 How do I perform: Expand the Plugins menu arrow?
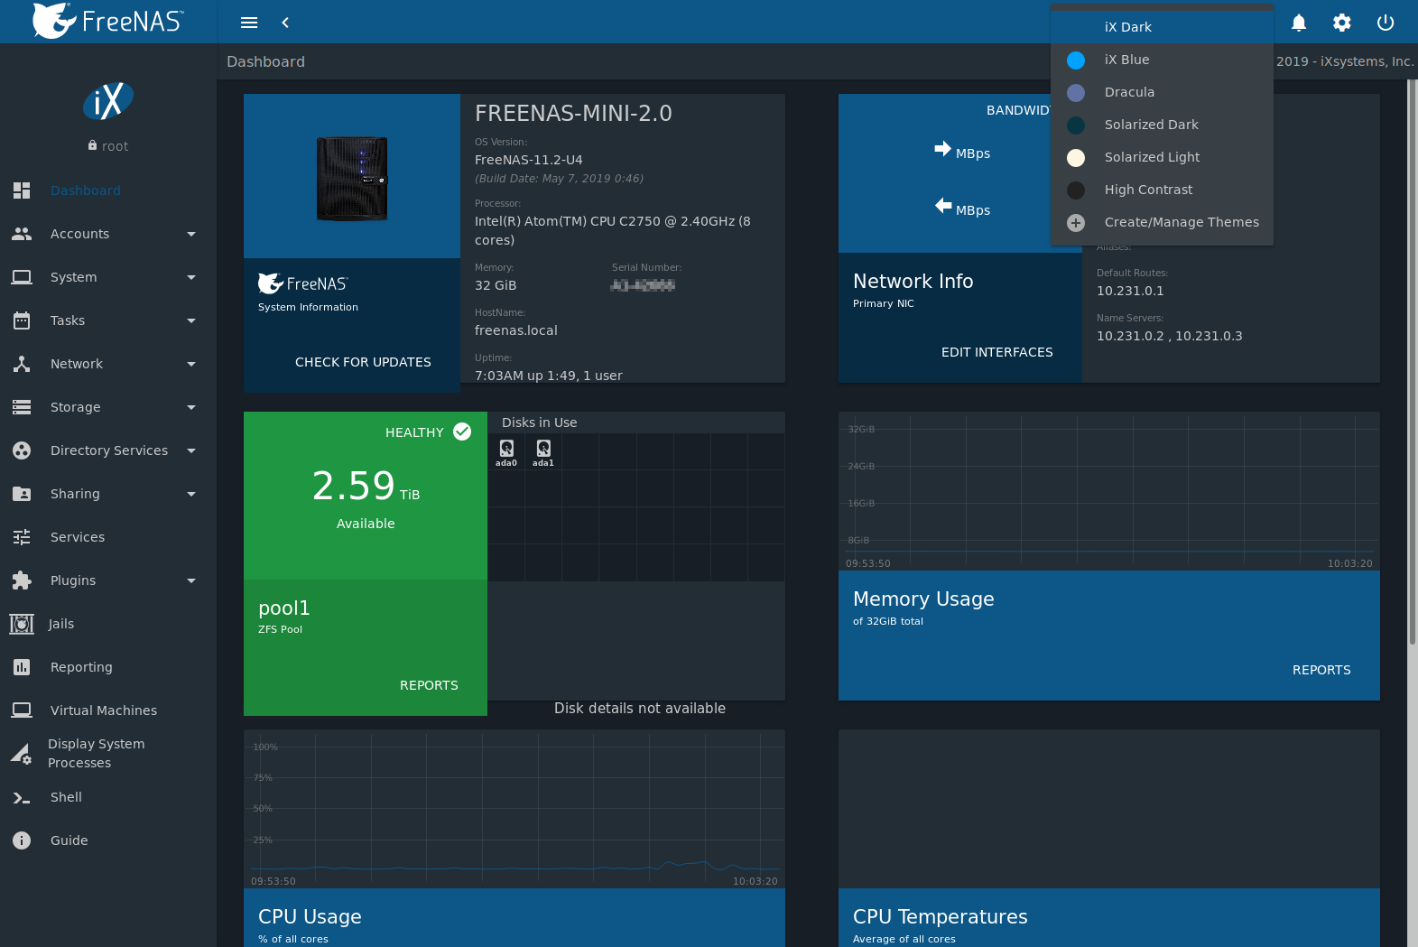(191, 580)
